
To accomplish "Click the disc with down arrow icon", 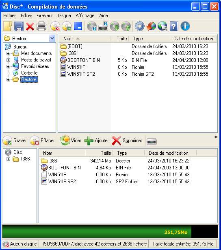I will point(115,26).
